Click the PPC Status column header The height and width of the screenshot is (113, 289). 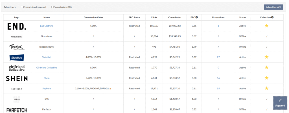(135, 17)
